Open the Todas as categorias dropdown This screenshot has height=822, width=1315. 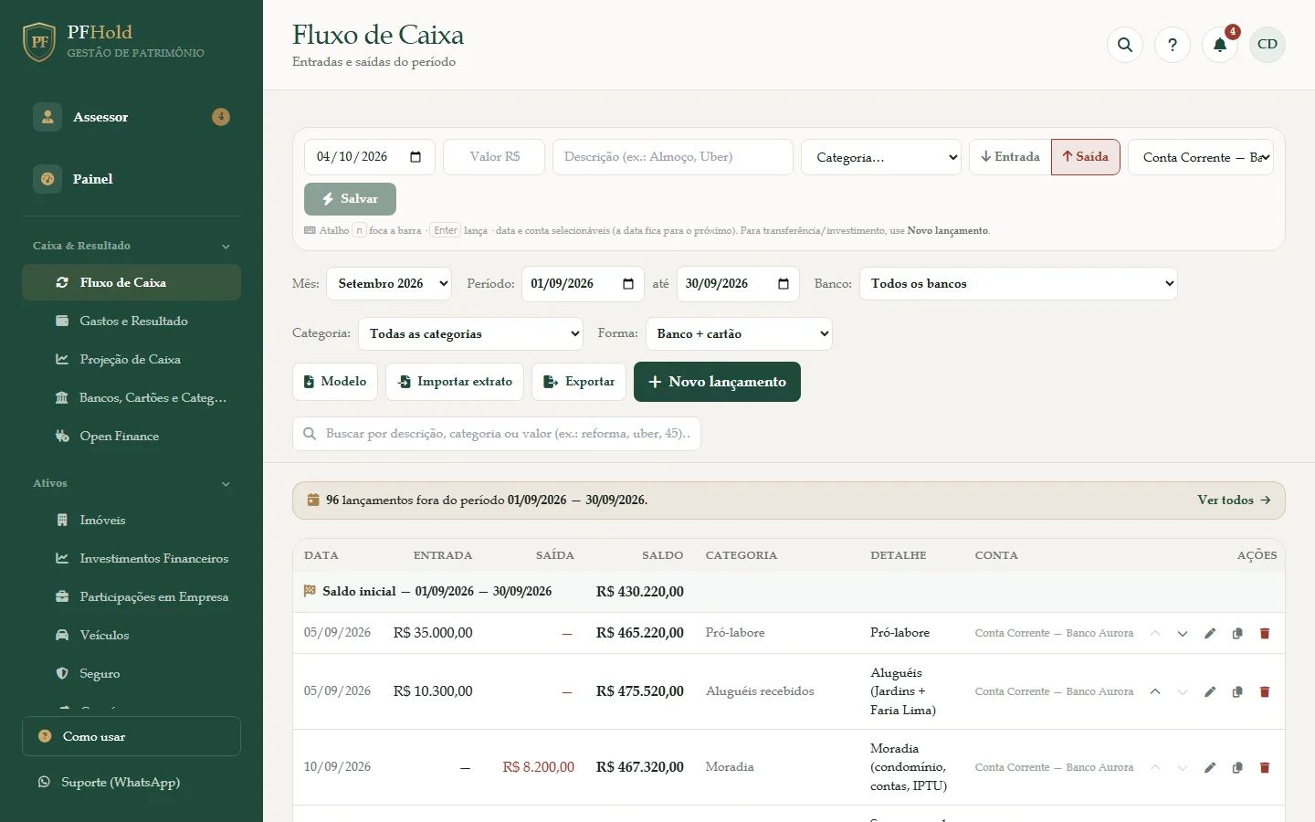(x=470, y=334)
